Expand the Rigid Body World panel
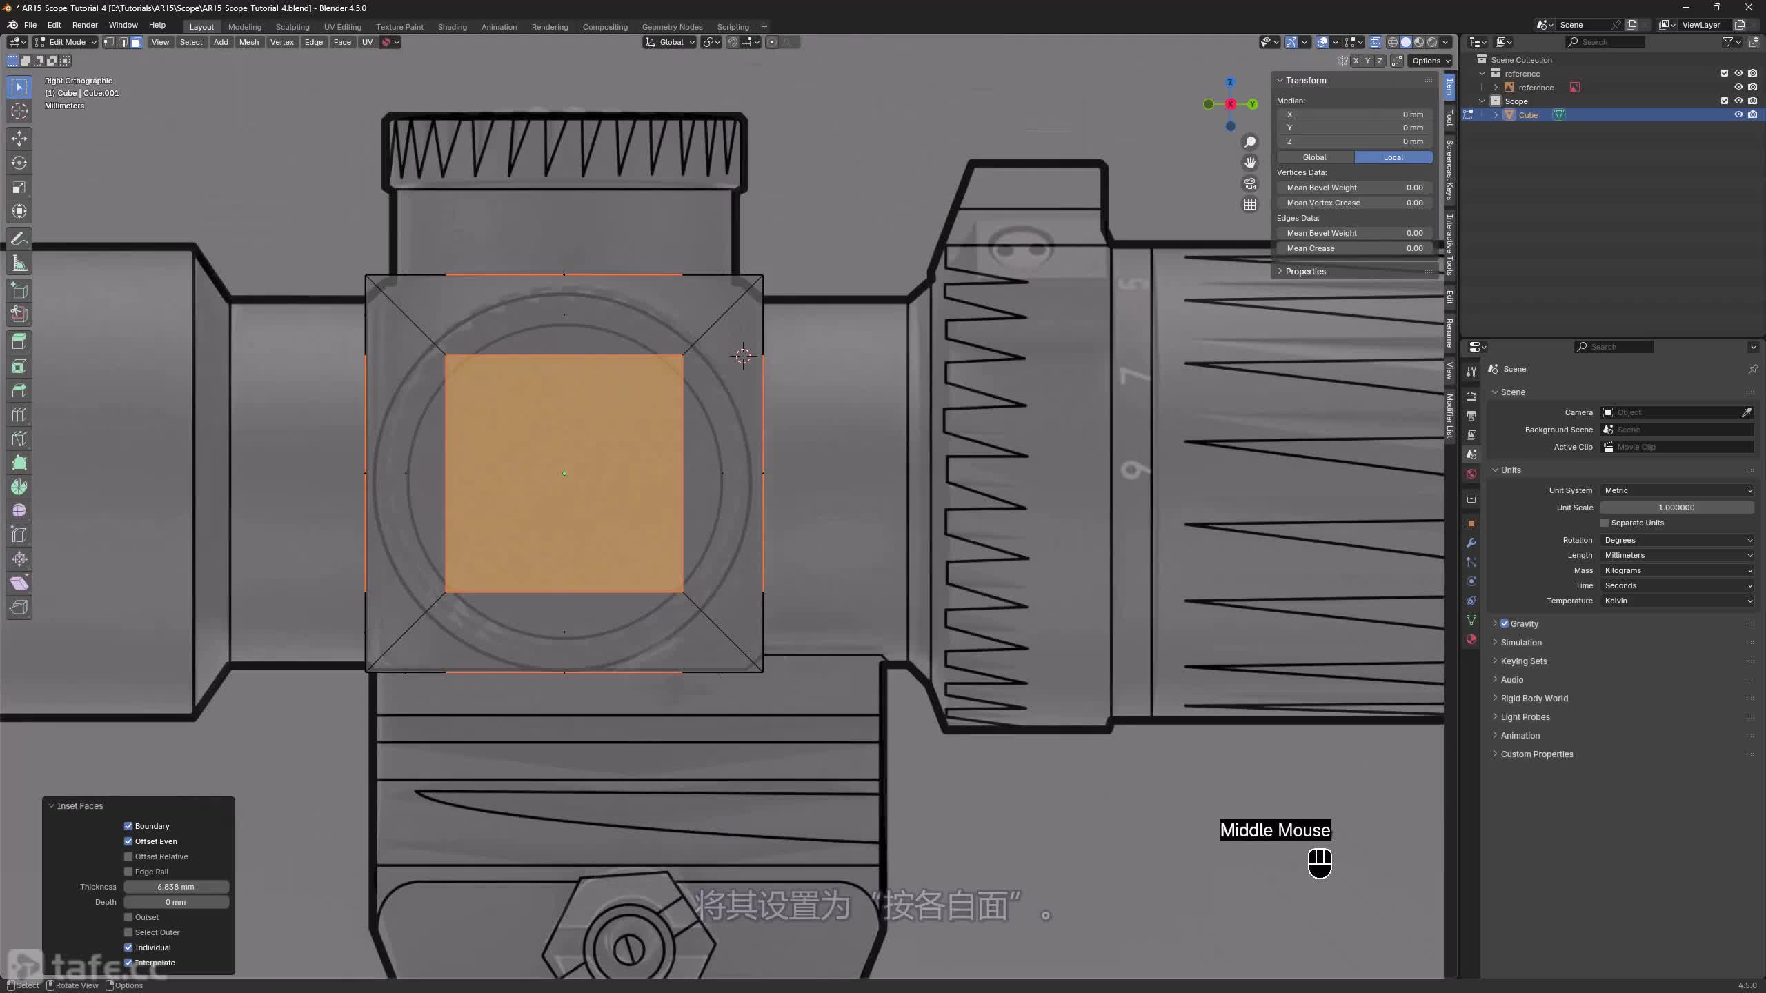Viewport: 1766px width, 993px height. click(x=1534, y=699)
